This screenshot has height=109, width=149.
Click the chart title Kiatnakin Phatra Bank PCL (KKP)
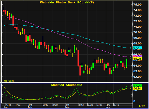pos(67,2)
